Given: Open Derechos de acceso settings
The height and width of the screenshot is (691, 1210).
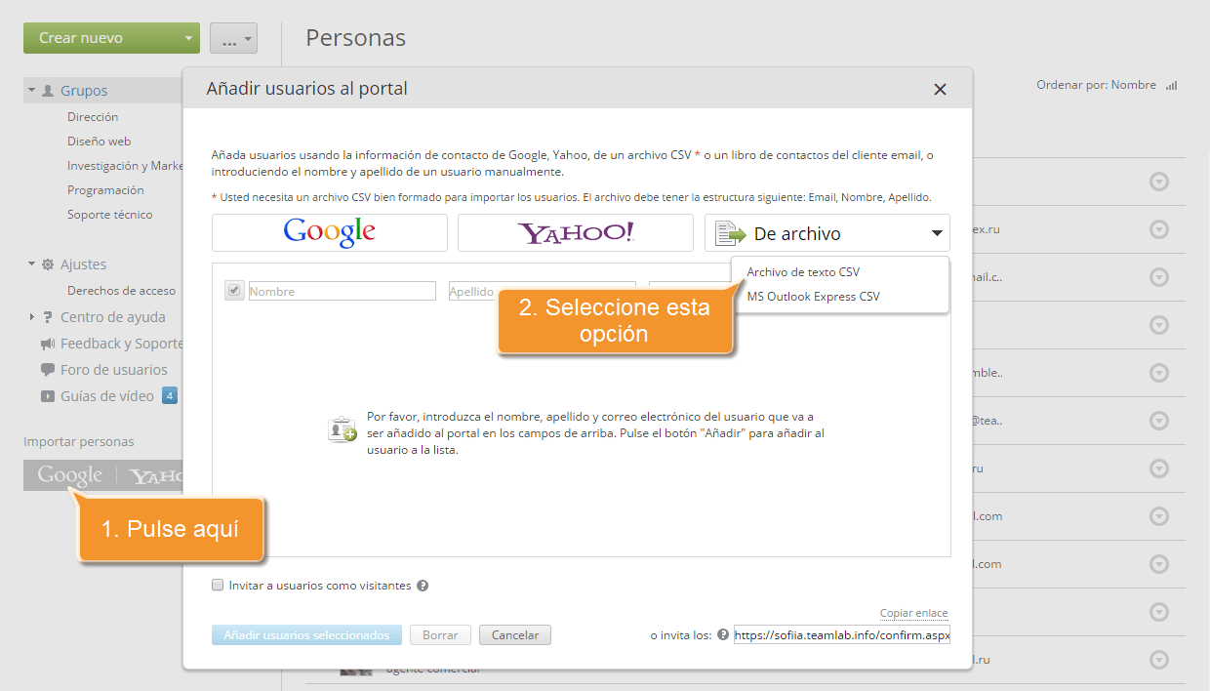Looking at the screenshot, I should pos(121,291).
